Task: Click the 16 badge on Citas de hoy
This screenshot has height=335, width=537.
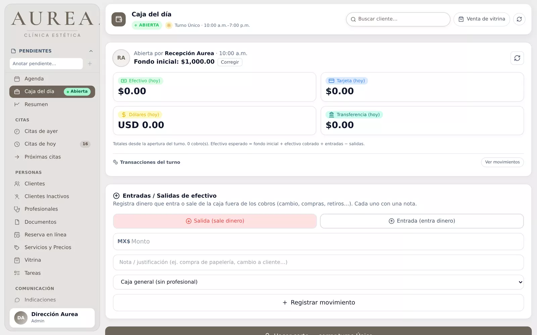Action: pos(85,144)
